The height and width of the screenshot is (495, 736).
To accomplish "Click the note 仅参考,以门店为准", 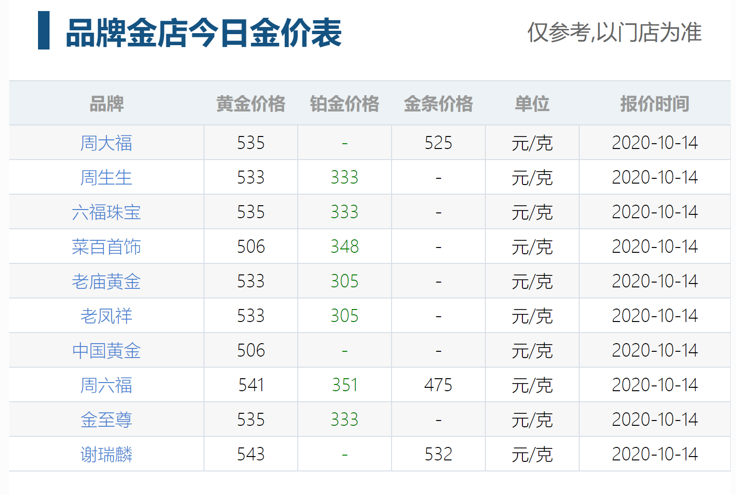I will [614, 32].
